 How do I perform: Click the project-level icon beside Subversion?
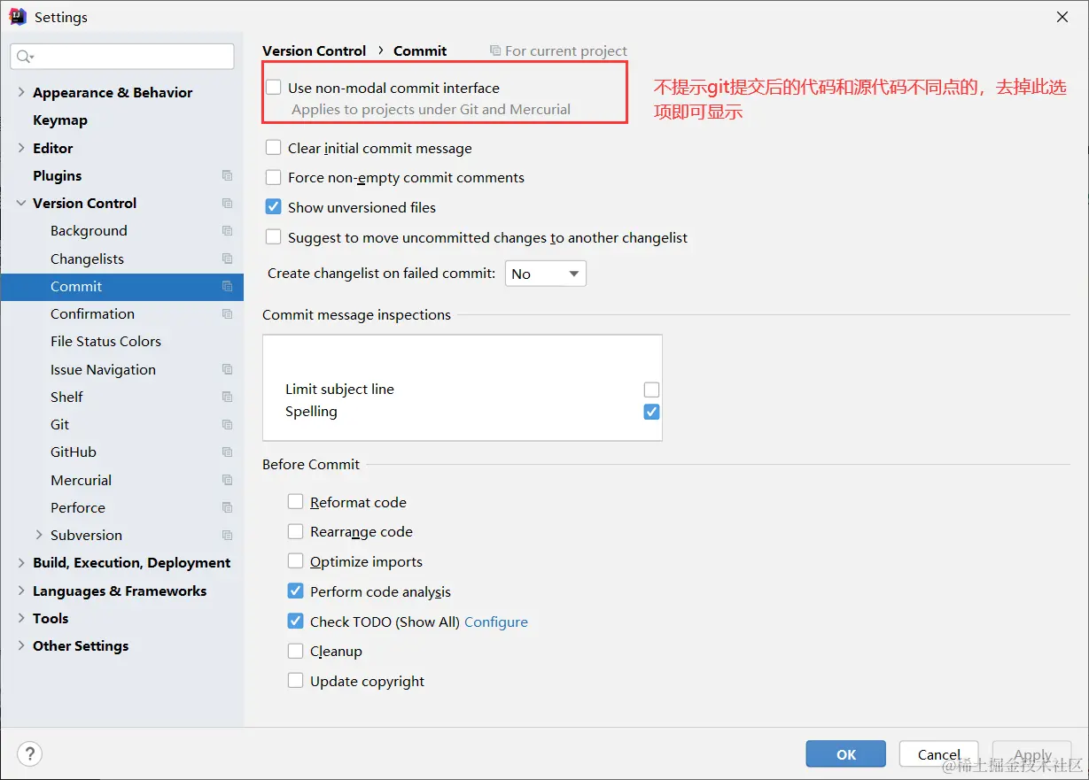[x=227, y=535]
